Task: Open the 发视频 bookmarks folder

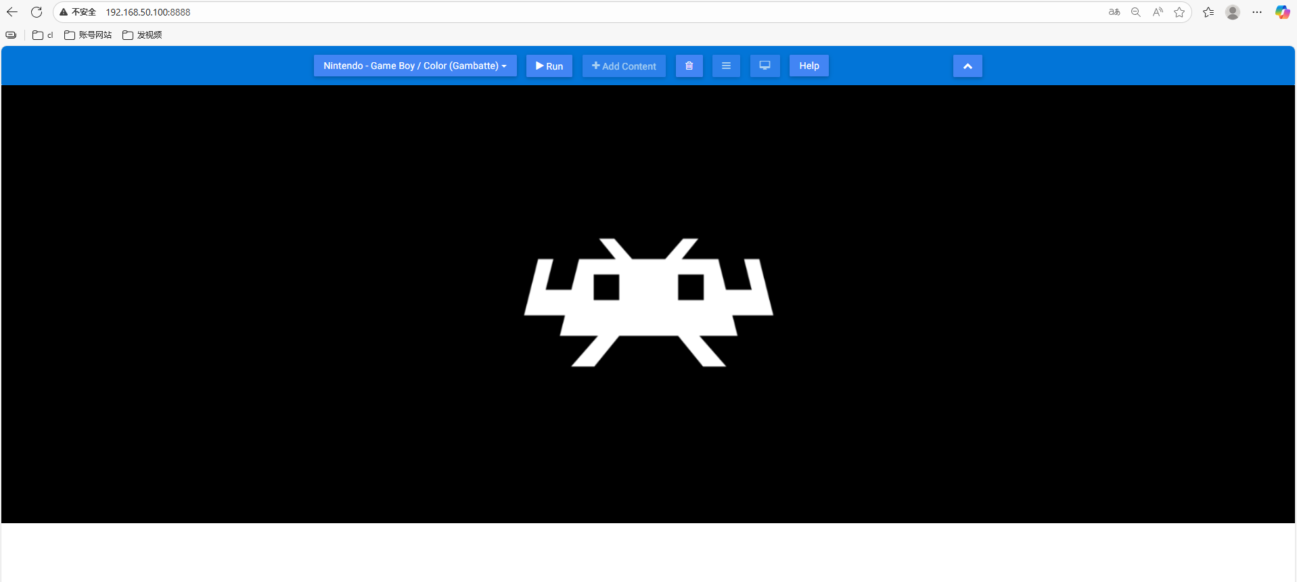Action: point(142,35)
